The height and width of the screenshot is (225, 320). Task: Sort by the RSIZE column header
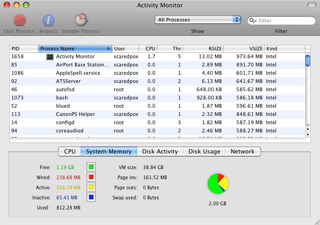[x=203, y=49]
